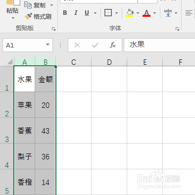Image resolution: width=195 pixels, height=195 pixels.
Task: Select row 5 header
Action: [7, 182]
